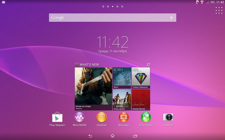
Task: Tap the Home navigation button
Action: click(112, 136)
